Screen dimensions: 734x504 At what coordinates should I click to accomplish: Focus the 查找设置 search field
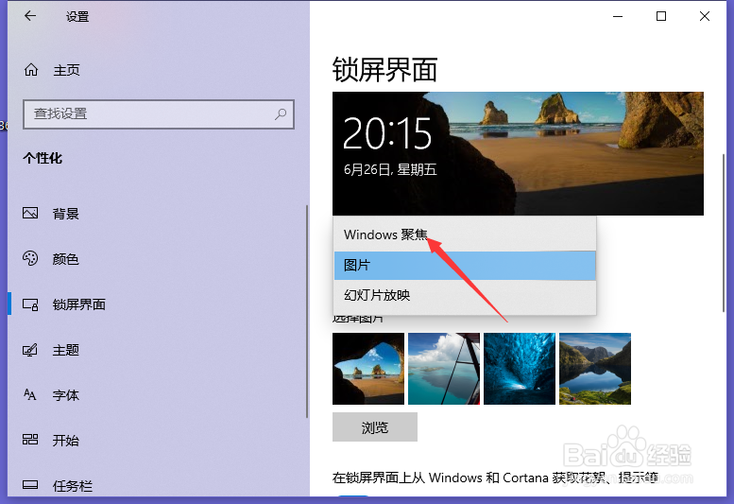pyautogui.click(x=159, y=113)
